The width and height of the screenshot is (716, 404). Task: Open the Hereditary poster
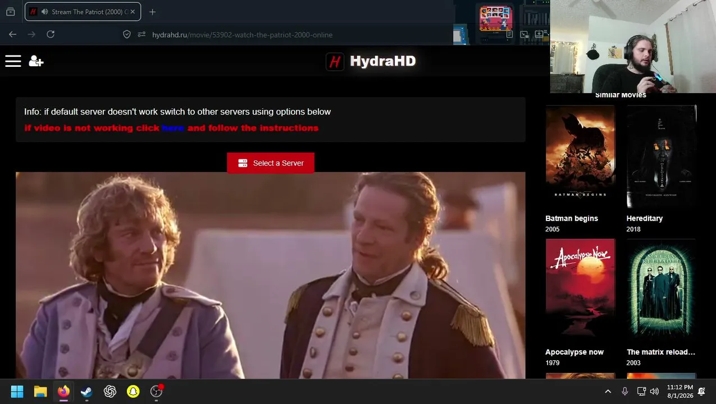tap(661, 157)
